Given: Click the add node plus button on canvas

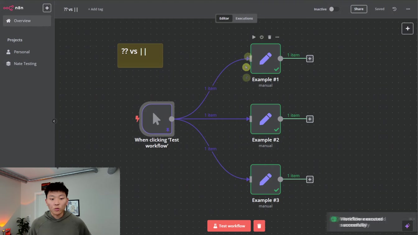Looking at the screenshot, I should click(x=407, y=29).
